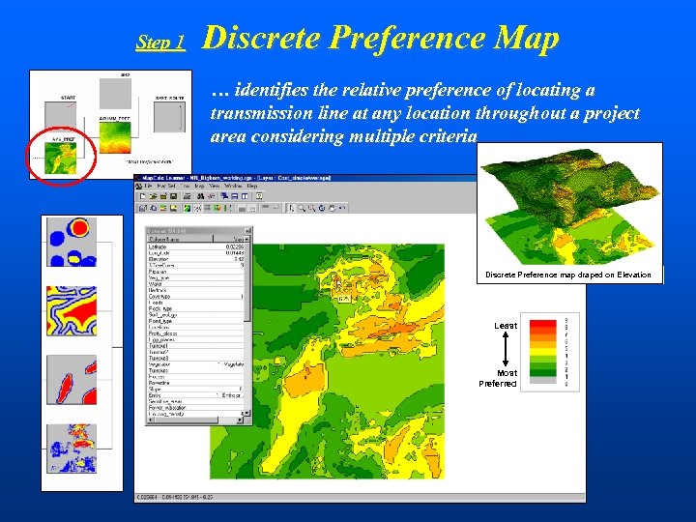Click the data panel scroll up arrow
Image resolution: width=696 pixels, height=522 pixels.
pos(247,240)
